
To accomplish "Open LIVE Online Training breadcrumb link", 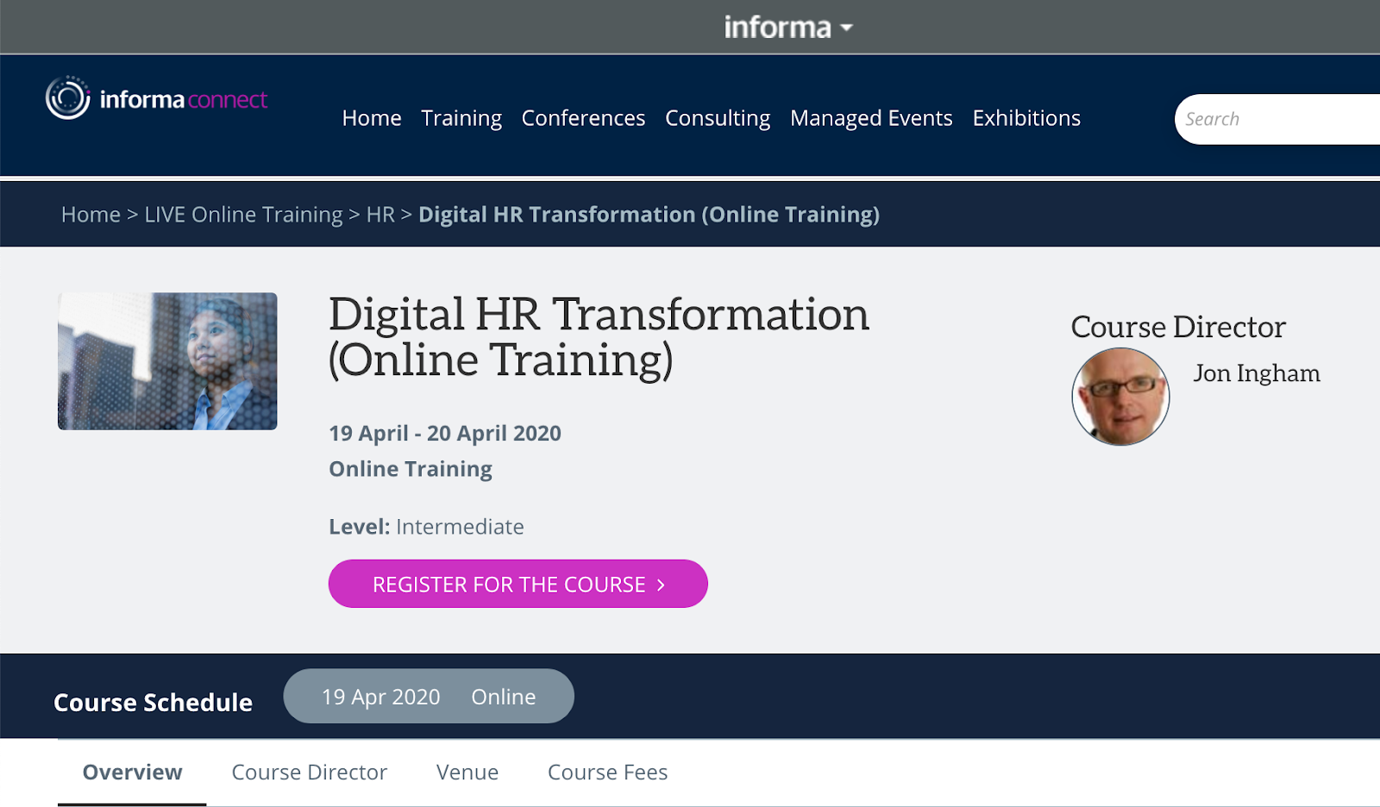I will point(243,214).
